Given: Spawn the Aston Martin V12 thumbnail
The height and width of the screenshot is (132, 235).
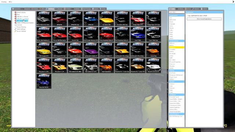Looking at the screenshot, I should (x=44, y=18).
